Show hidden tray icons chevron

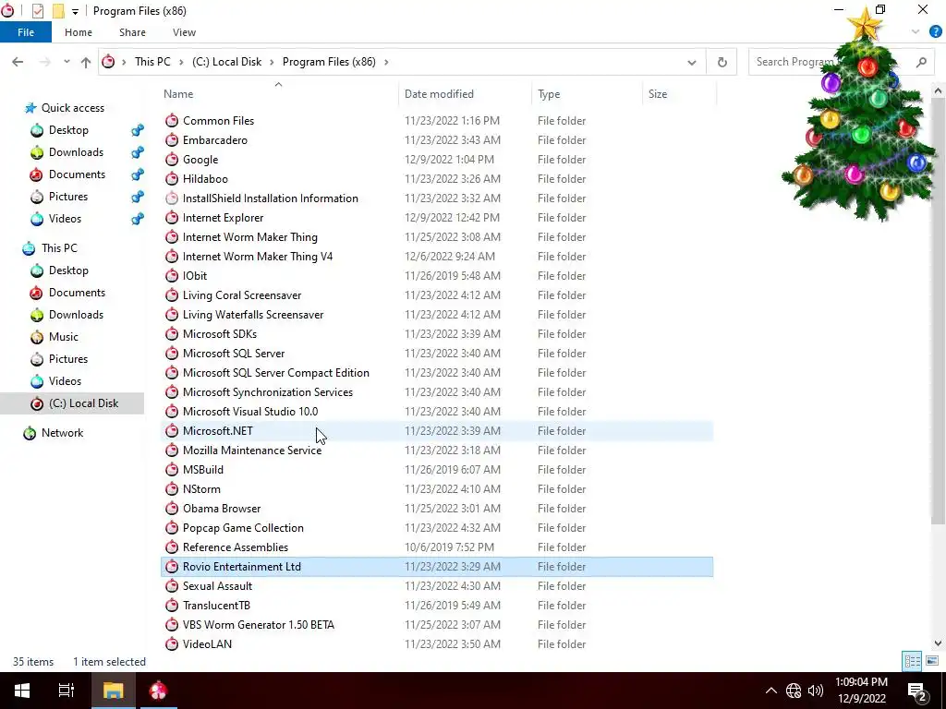pos(771,691)
